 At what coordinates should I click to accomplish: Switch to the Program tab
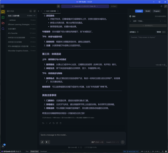pos(156,11)
